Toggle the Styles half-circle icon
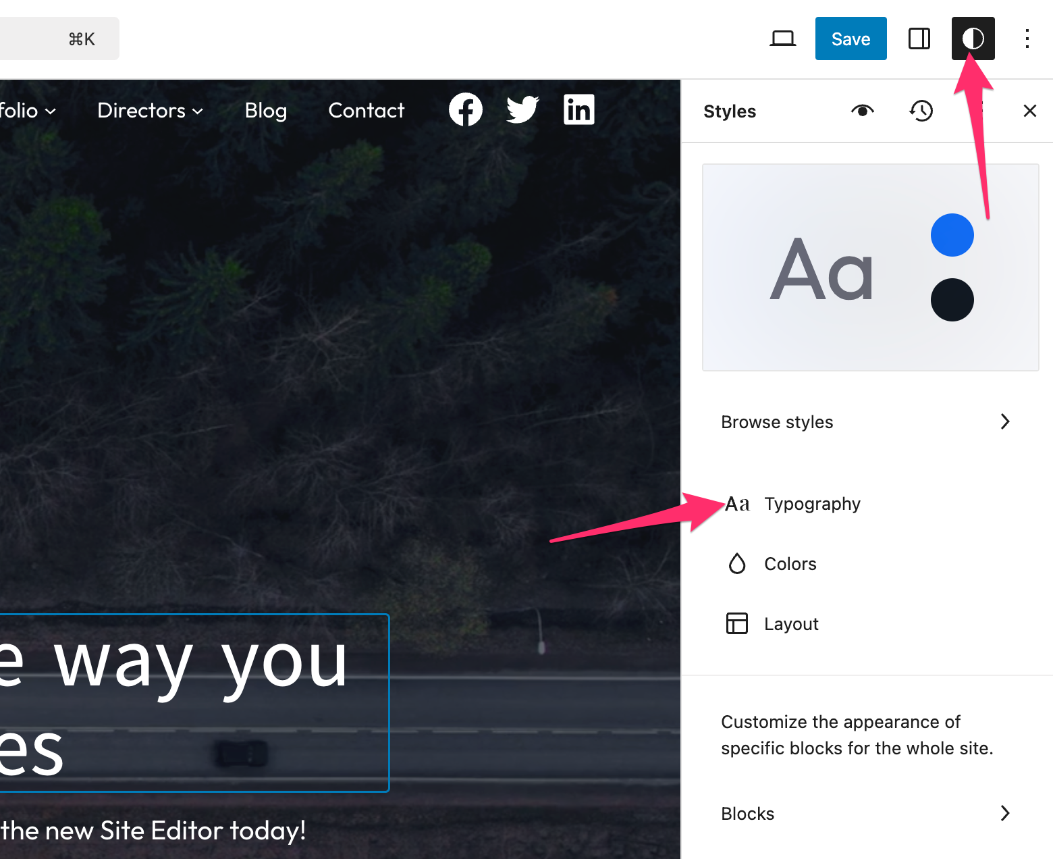 pyautogui.click(x=973, y=38)
